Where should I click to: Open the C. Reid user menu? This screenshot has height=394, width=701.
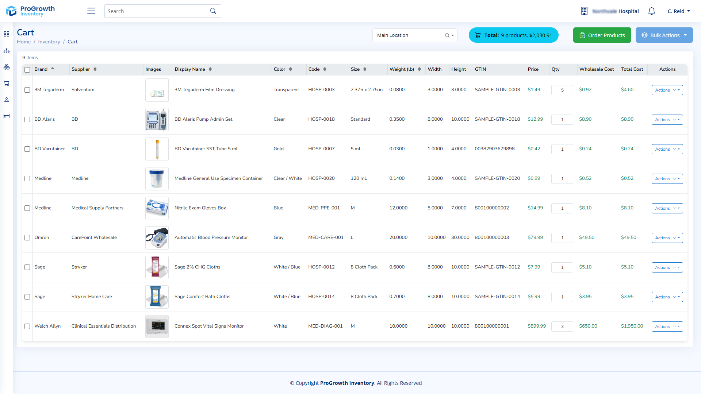pyautogui.click(x=679, y=11)
